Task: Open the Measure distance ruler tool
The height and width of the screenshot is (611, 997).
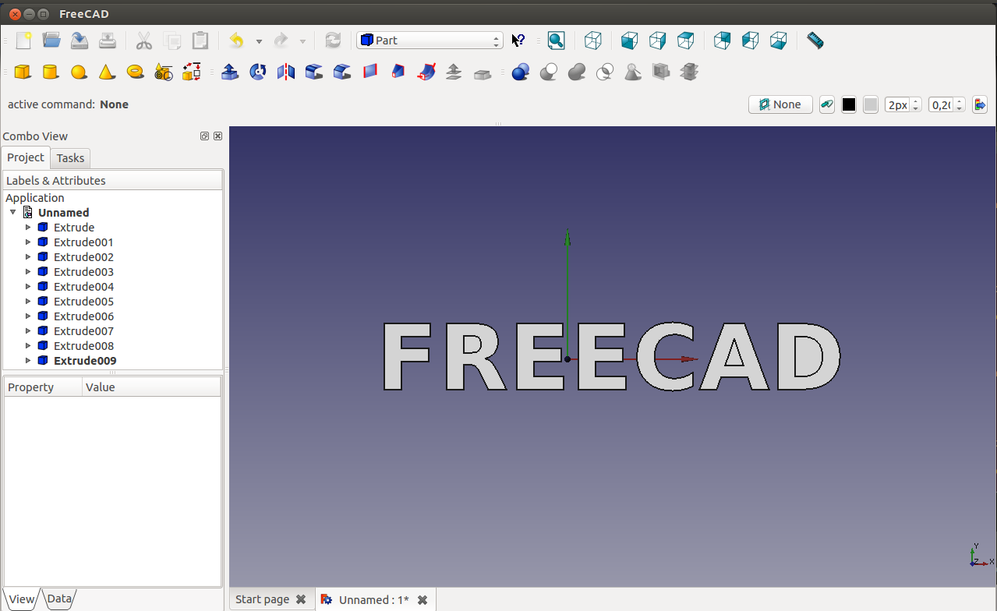Action: click(x=815, y=41)
